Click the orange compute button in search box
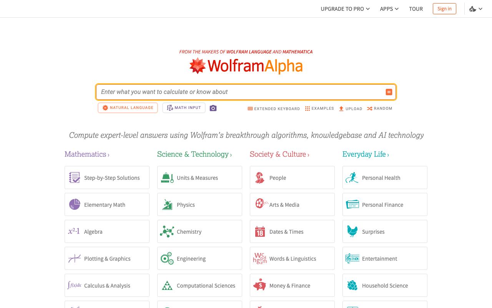Viewport: 492px width, 308px height. click(x=389, y=92)
